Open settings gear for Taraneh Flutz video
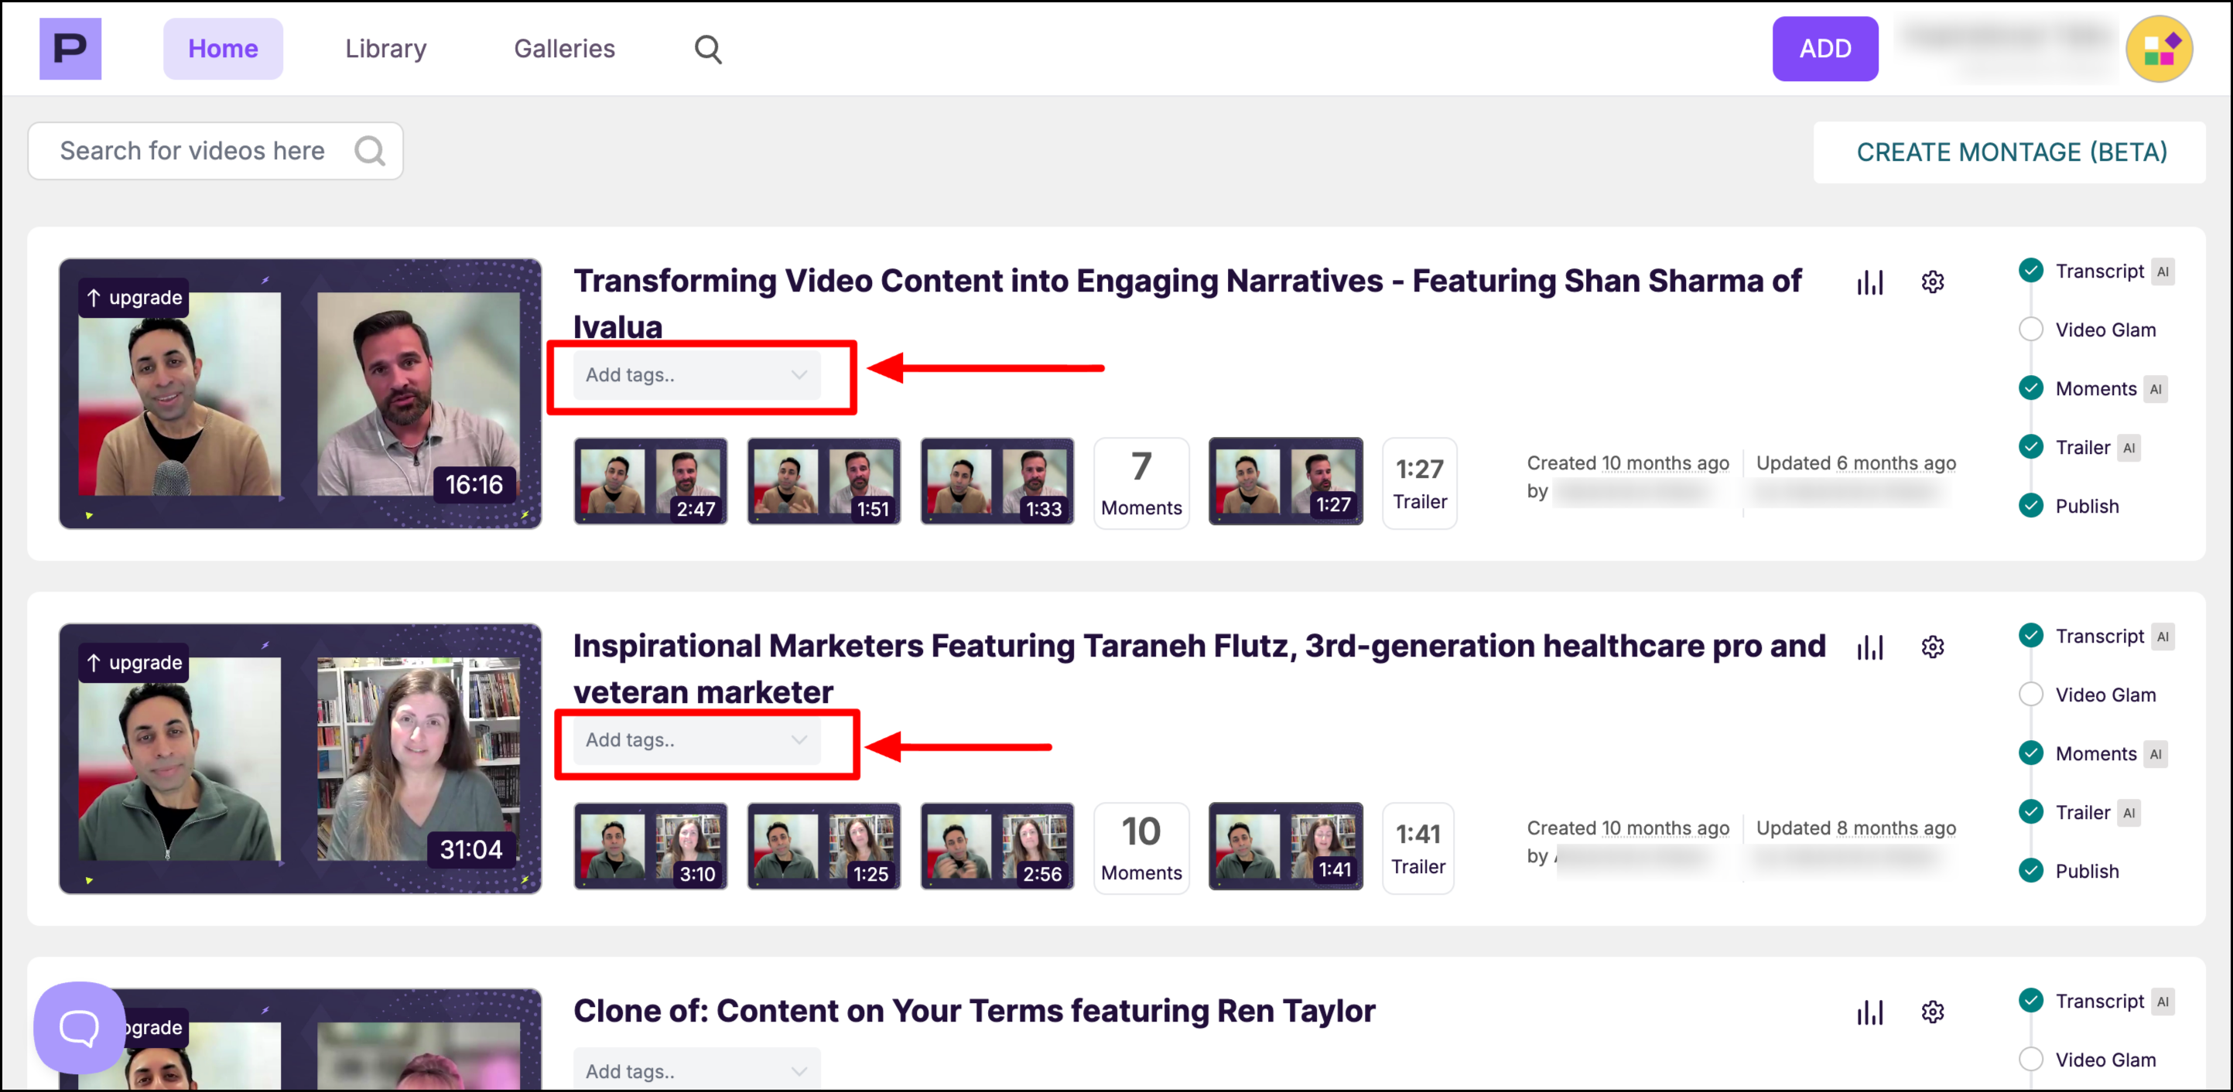Viewport: 2233px width, 1092px height. coord(1932,647)
